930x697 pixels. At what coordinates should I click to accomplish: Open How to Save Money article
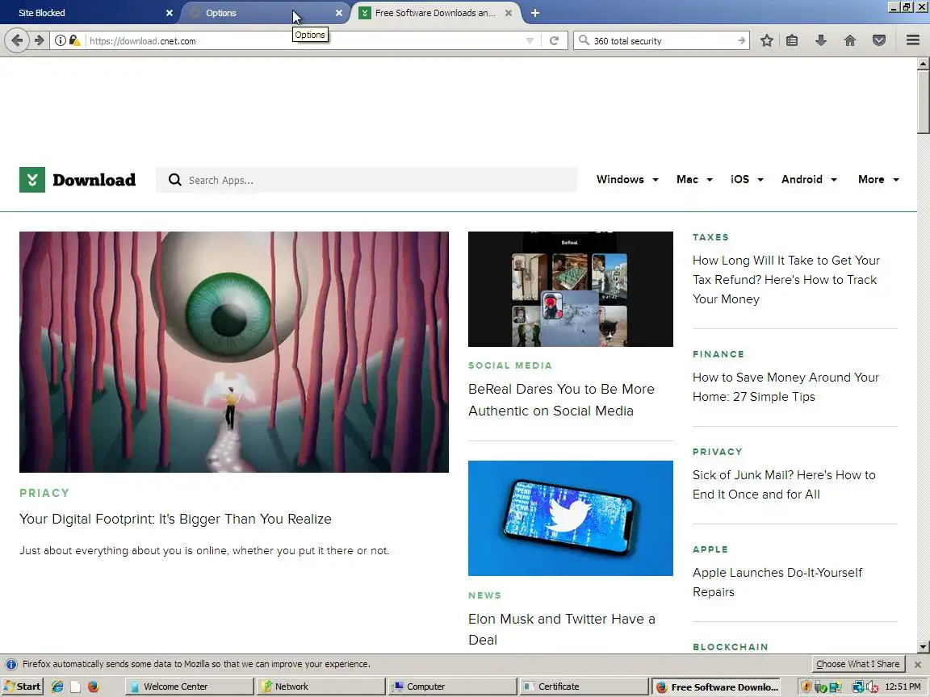click(x=785, y=386)
